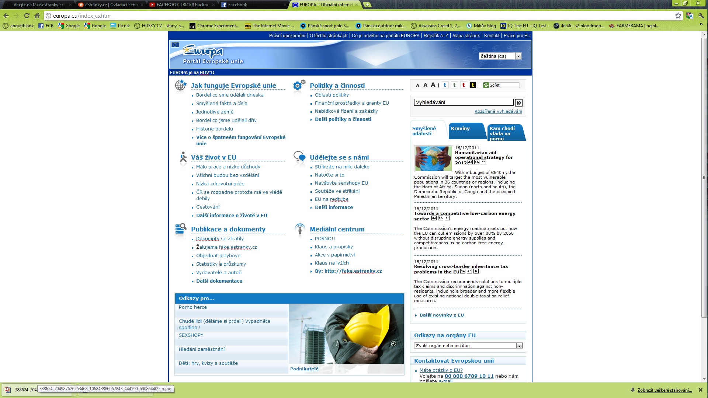Reload the page with refresh icon
This screenshot has height=398, width=708.
pyautogui.click(x=27, y=15)
